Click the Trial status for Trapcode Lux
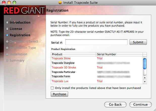 (x=100, y=81)
